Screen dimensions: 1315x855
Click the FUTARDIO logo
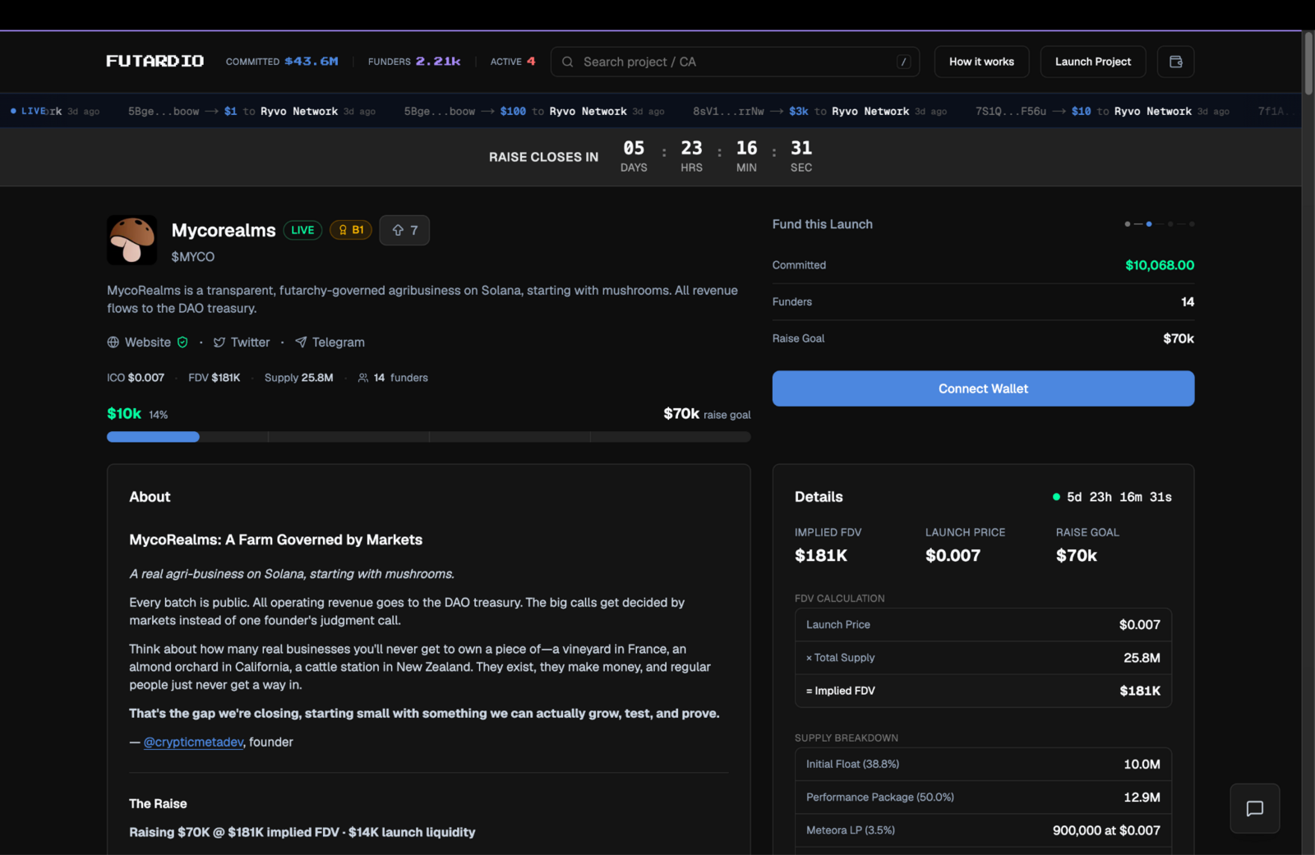(x=155, y=62)
